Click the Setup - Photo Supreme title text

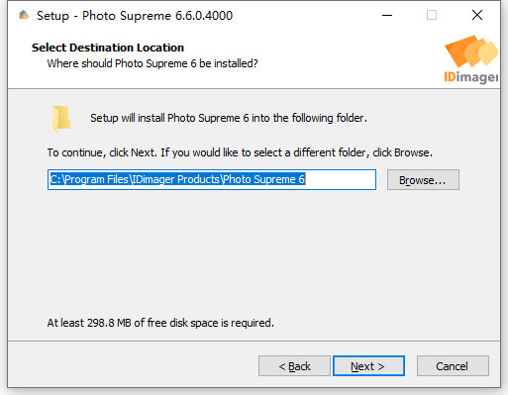[135, 16]
